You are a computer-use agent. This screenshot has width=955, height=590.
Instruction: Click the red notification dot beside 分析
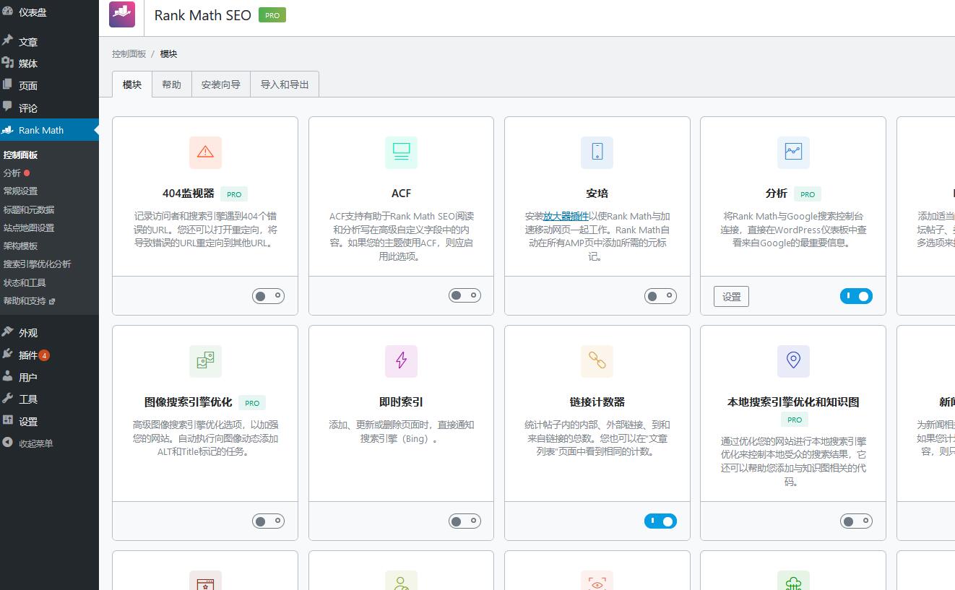tap(27, 173)
